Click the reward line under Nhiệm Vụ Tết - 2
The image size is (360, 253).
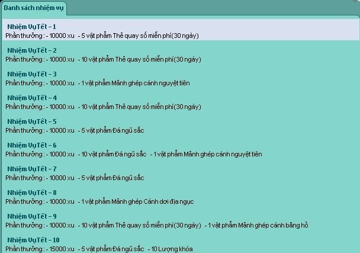pos(103,59)
